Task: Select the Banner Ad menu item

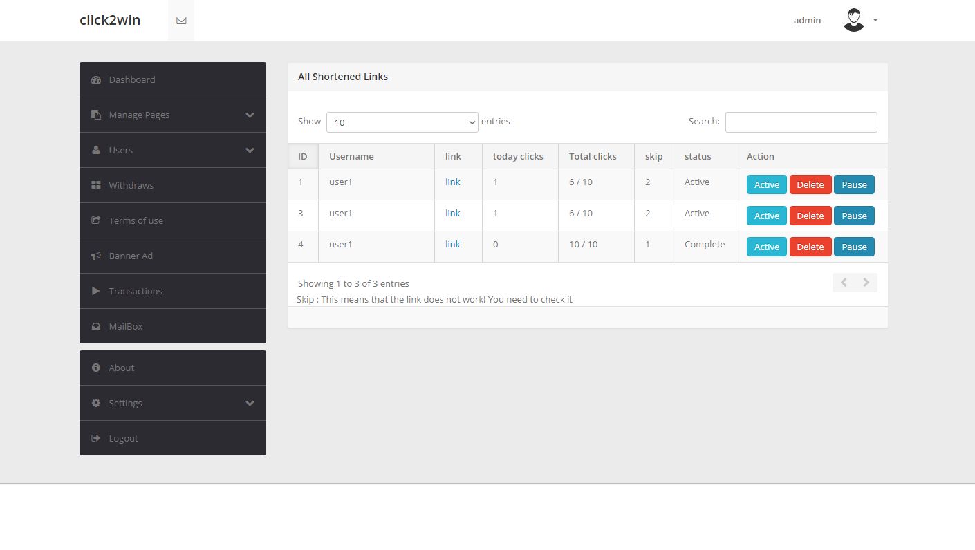Action: pyautogui.click(x=173, y=256)
